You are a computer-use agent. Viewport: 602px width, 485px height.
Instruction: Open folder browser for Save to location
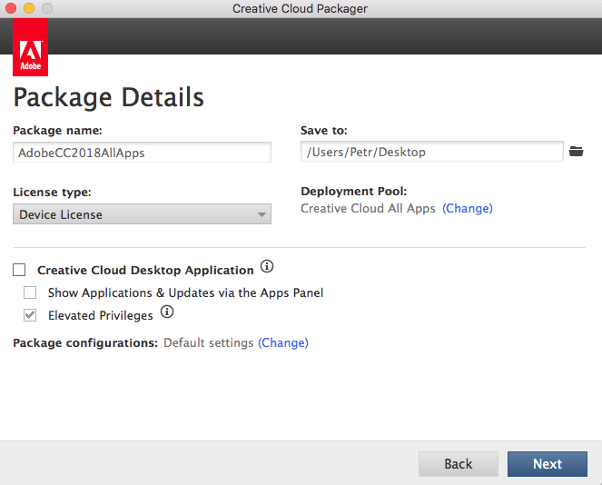pyautogui.click(x=576, y=152)
